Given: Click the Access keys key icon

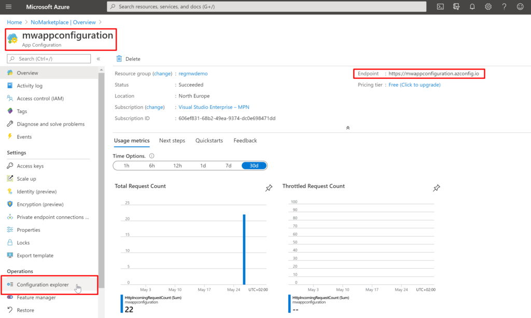Looking at the screenshot, I should [x=10, y=165].
